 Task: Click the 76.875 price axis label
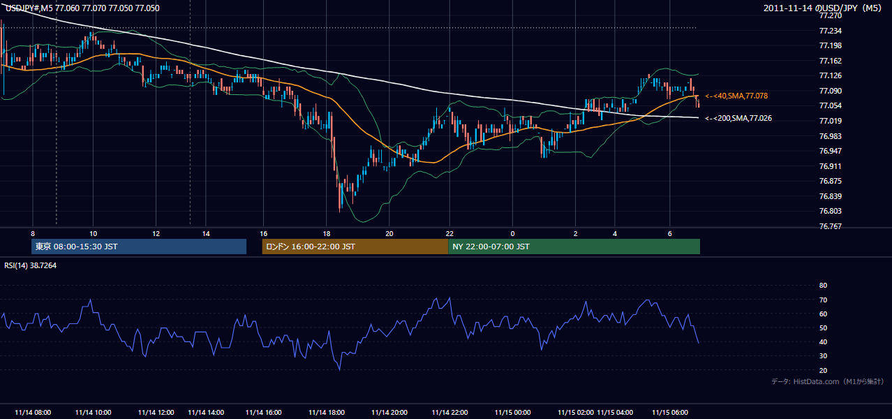830,181
